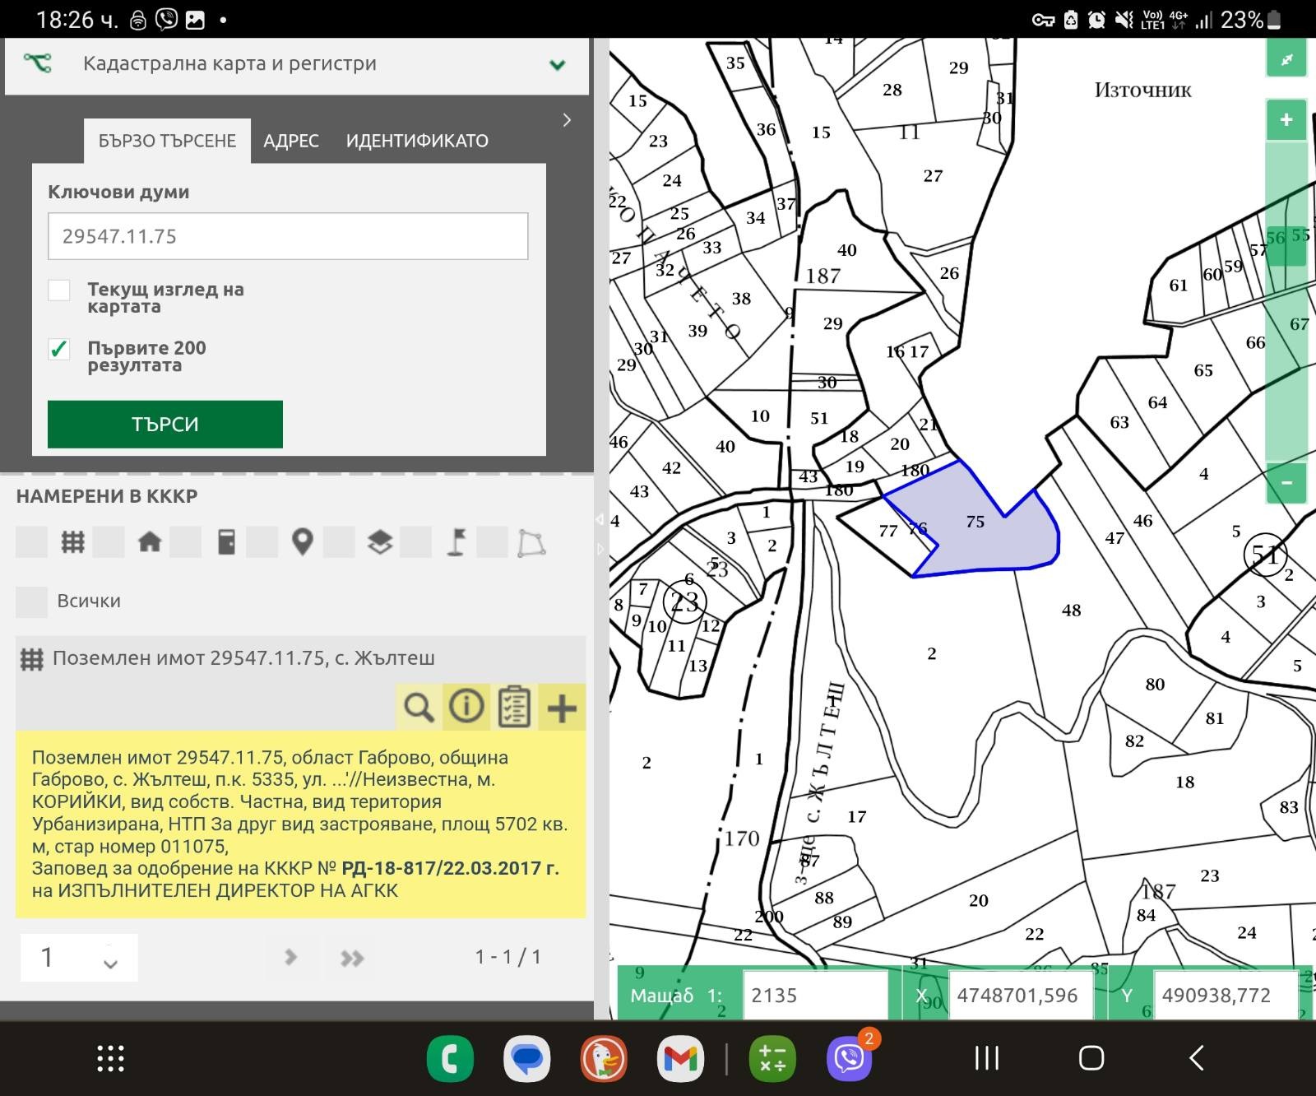Uncheck 'Първите 200 резултата' checkbox
Viewport: 1316px width, 1096px height.
click(x=59, y=349)
